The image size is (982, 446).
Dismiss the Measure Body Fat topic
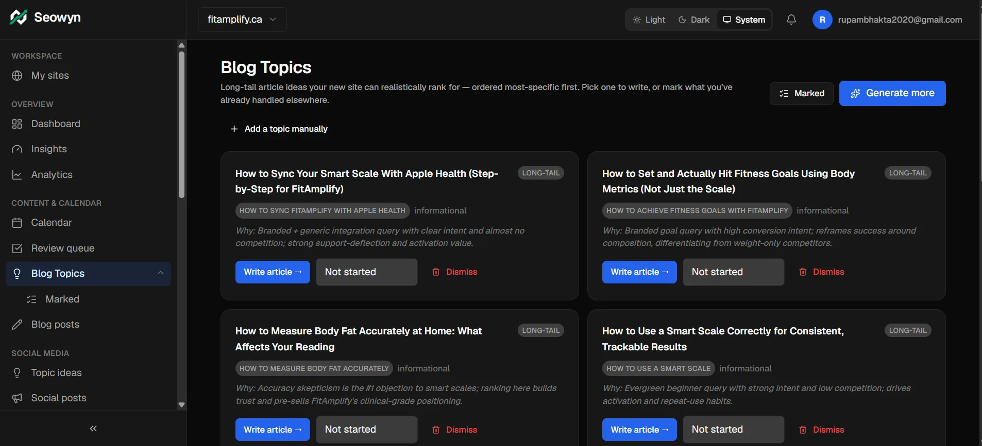[x=454, y=430]
